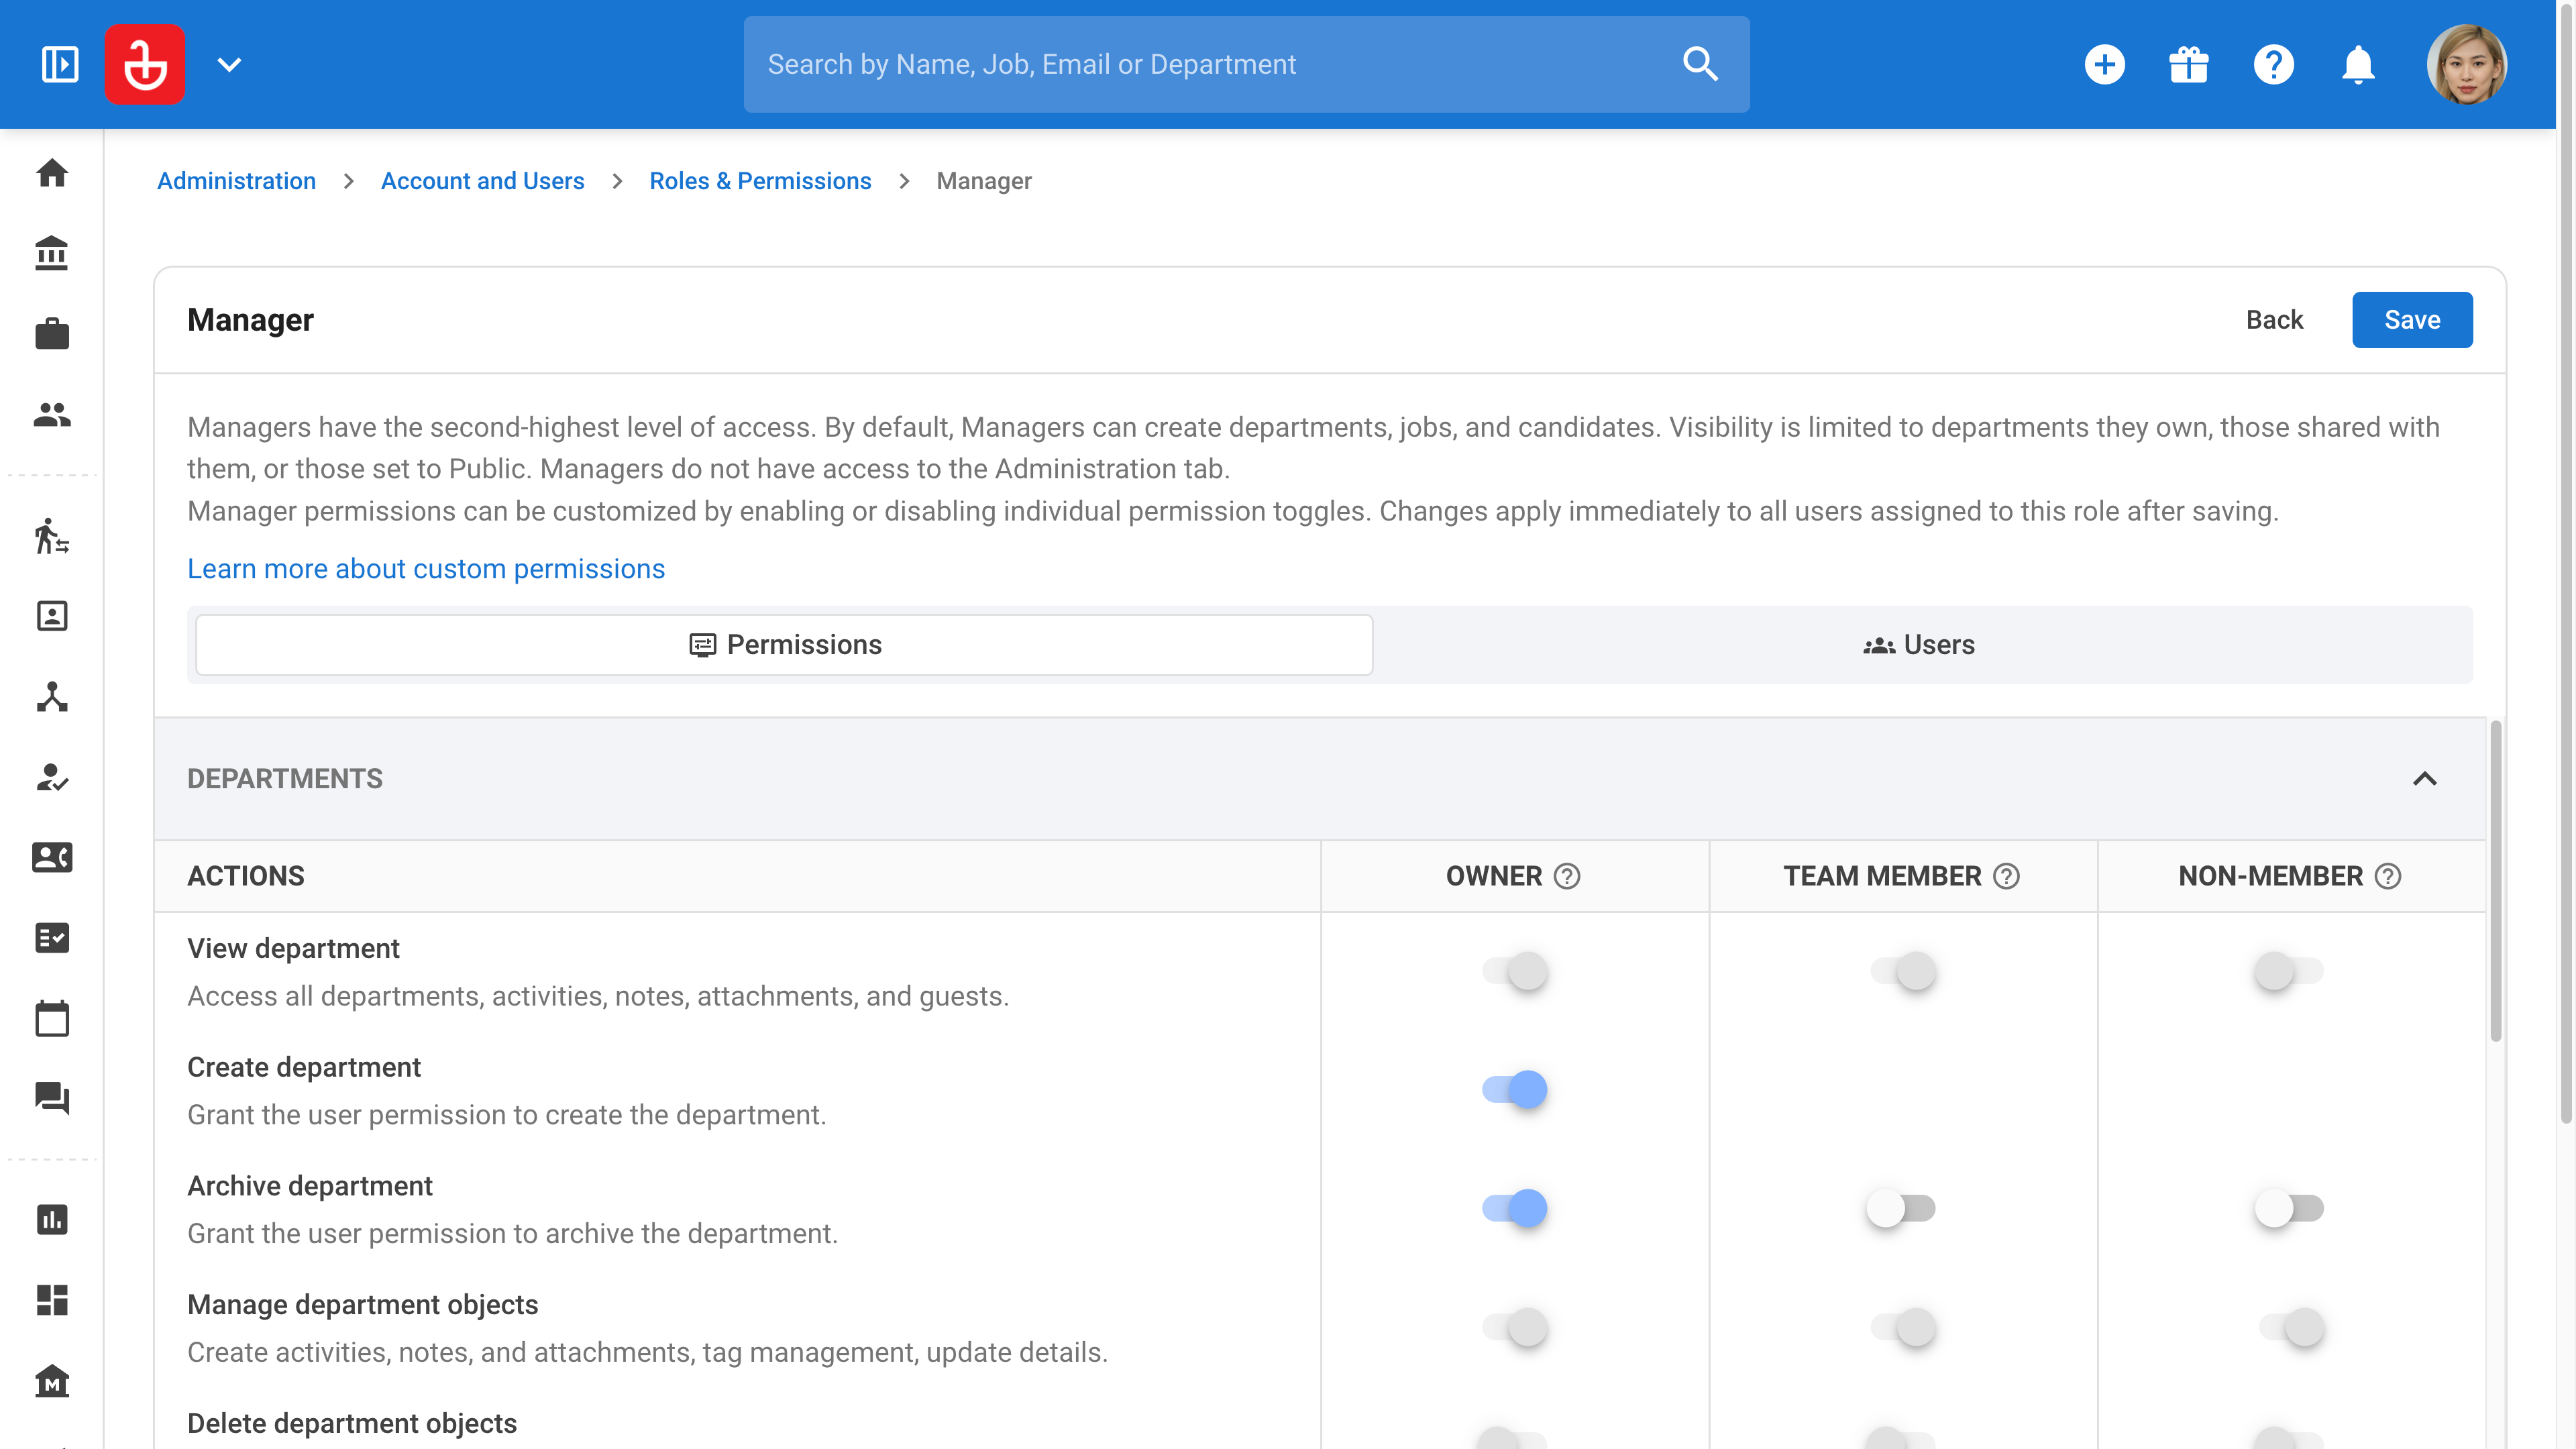Toggle Manage department objects for Non-Member
The image size is (2576, 1449).
click(2290, 1327)
